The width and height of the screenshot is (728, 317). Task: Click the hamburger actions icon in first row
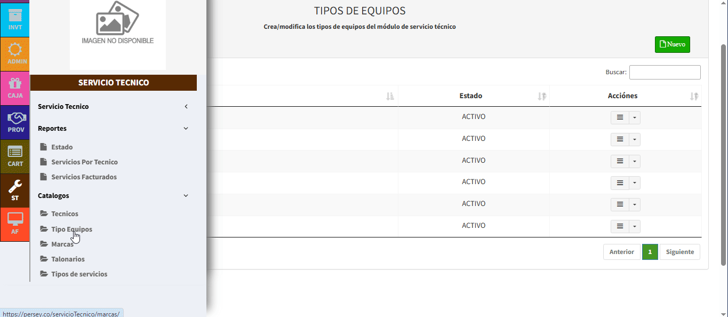pyautogui.click(x=620, y=117)
